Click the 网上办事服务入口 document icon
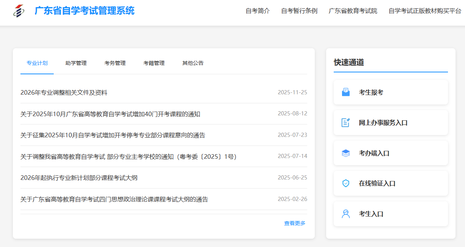The width and height of the screenshot is (465, 247). pyautogui.click(x=345, y=123)
